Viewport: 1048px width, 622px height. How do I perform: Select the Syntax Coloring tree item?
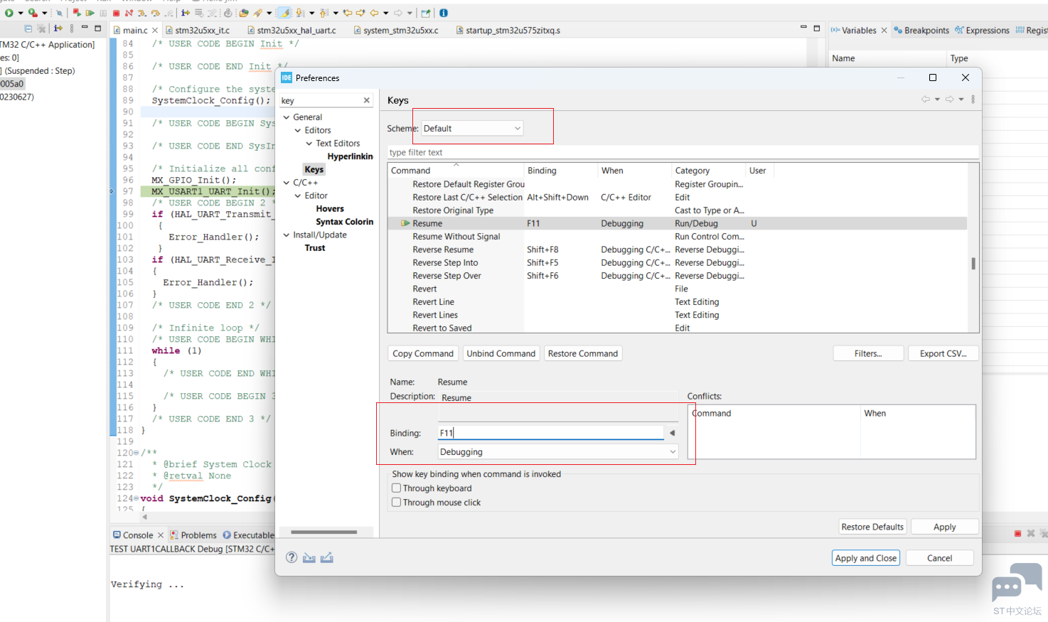[345, 222]
